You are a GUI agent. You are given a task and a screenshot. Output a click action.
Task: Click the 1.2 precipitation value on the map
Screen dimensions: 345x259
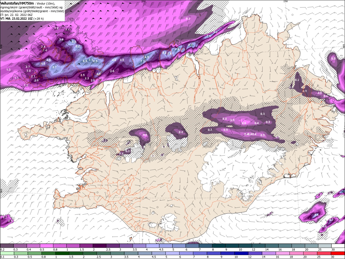tap(26, 85)
